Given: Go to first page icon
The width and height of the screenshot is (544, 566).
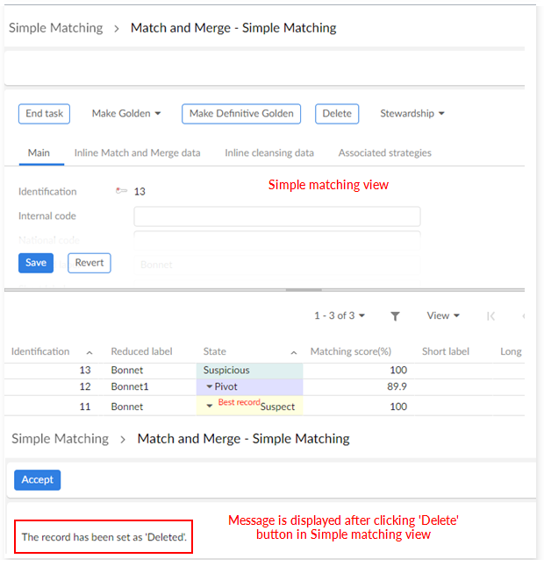Looking at the screenshot, I should tap(490, 316).
